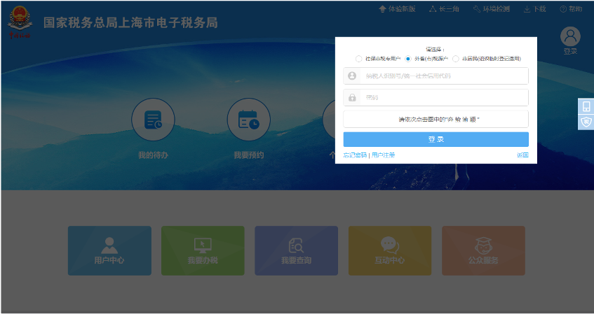594x314 pixels.
Task: Open the 互动中心 tile
Action: pyautogui.click(x=390, y=250)
